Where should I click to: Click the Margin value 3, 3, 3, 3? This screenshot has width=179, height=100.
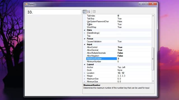pos(121,76)
